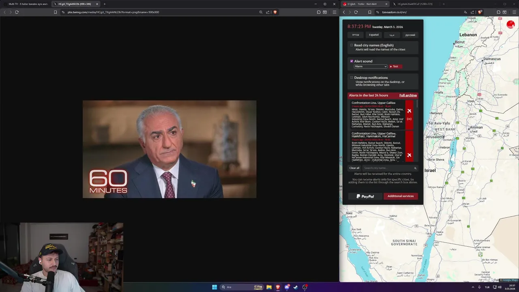The width and height of the screenshot is (519, 292).
Task: Toggle sidebar in the left browser toolbar
Action: (x=325, y=12)
